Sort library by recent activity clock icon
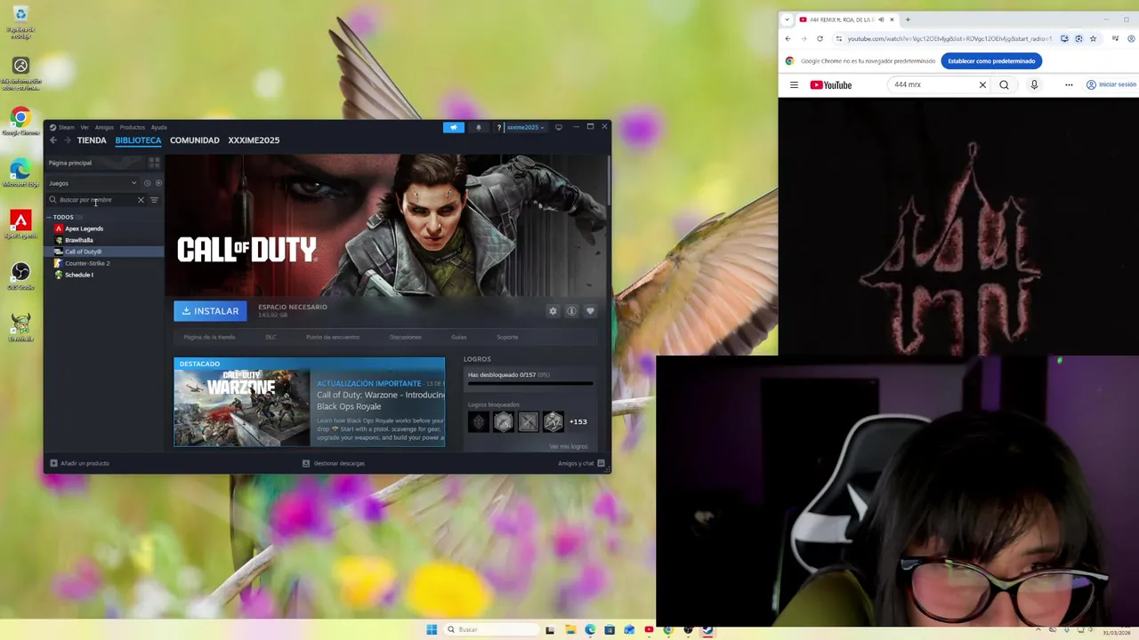 click(x=148, y=183)
